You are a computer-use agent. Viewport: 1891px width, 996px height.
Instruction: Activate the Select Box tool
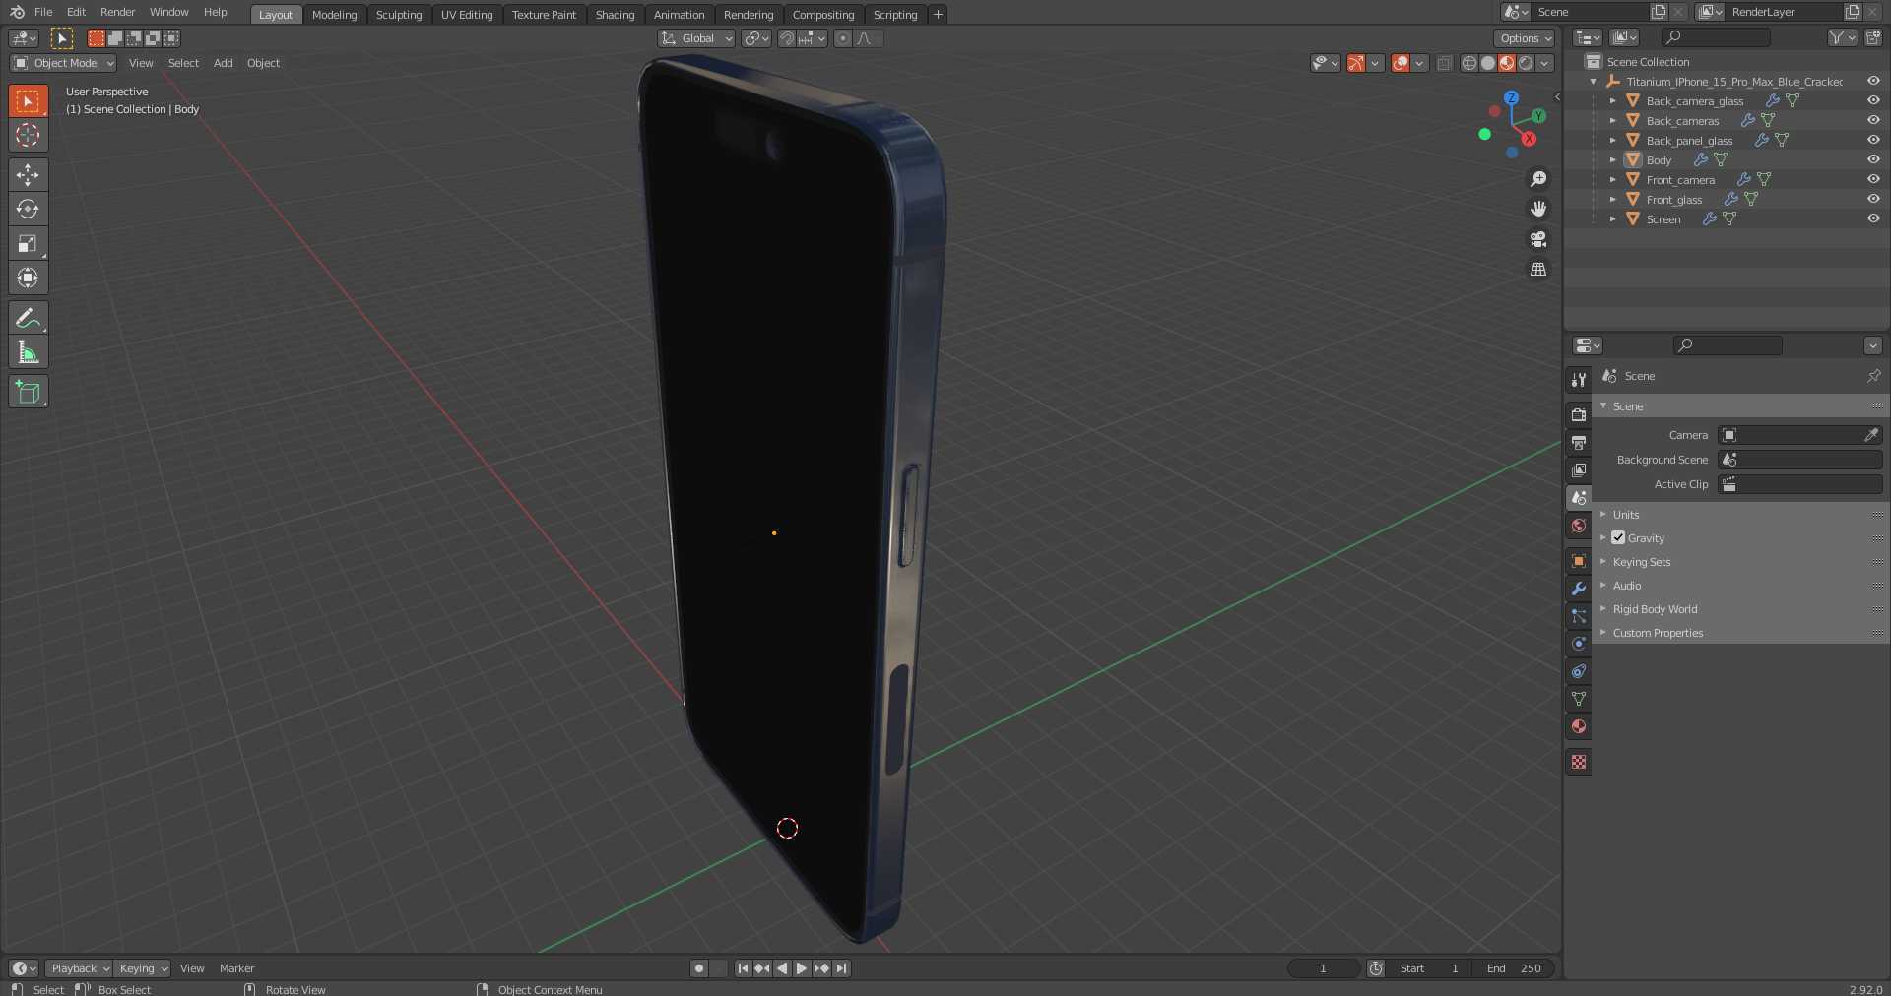point(29,100)
